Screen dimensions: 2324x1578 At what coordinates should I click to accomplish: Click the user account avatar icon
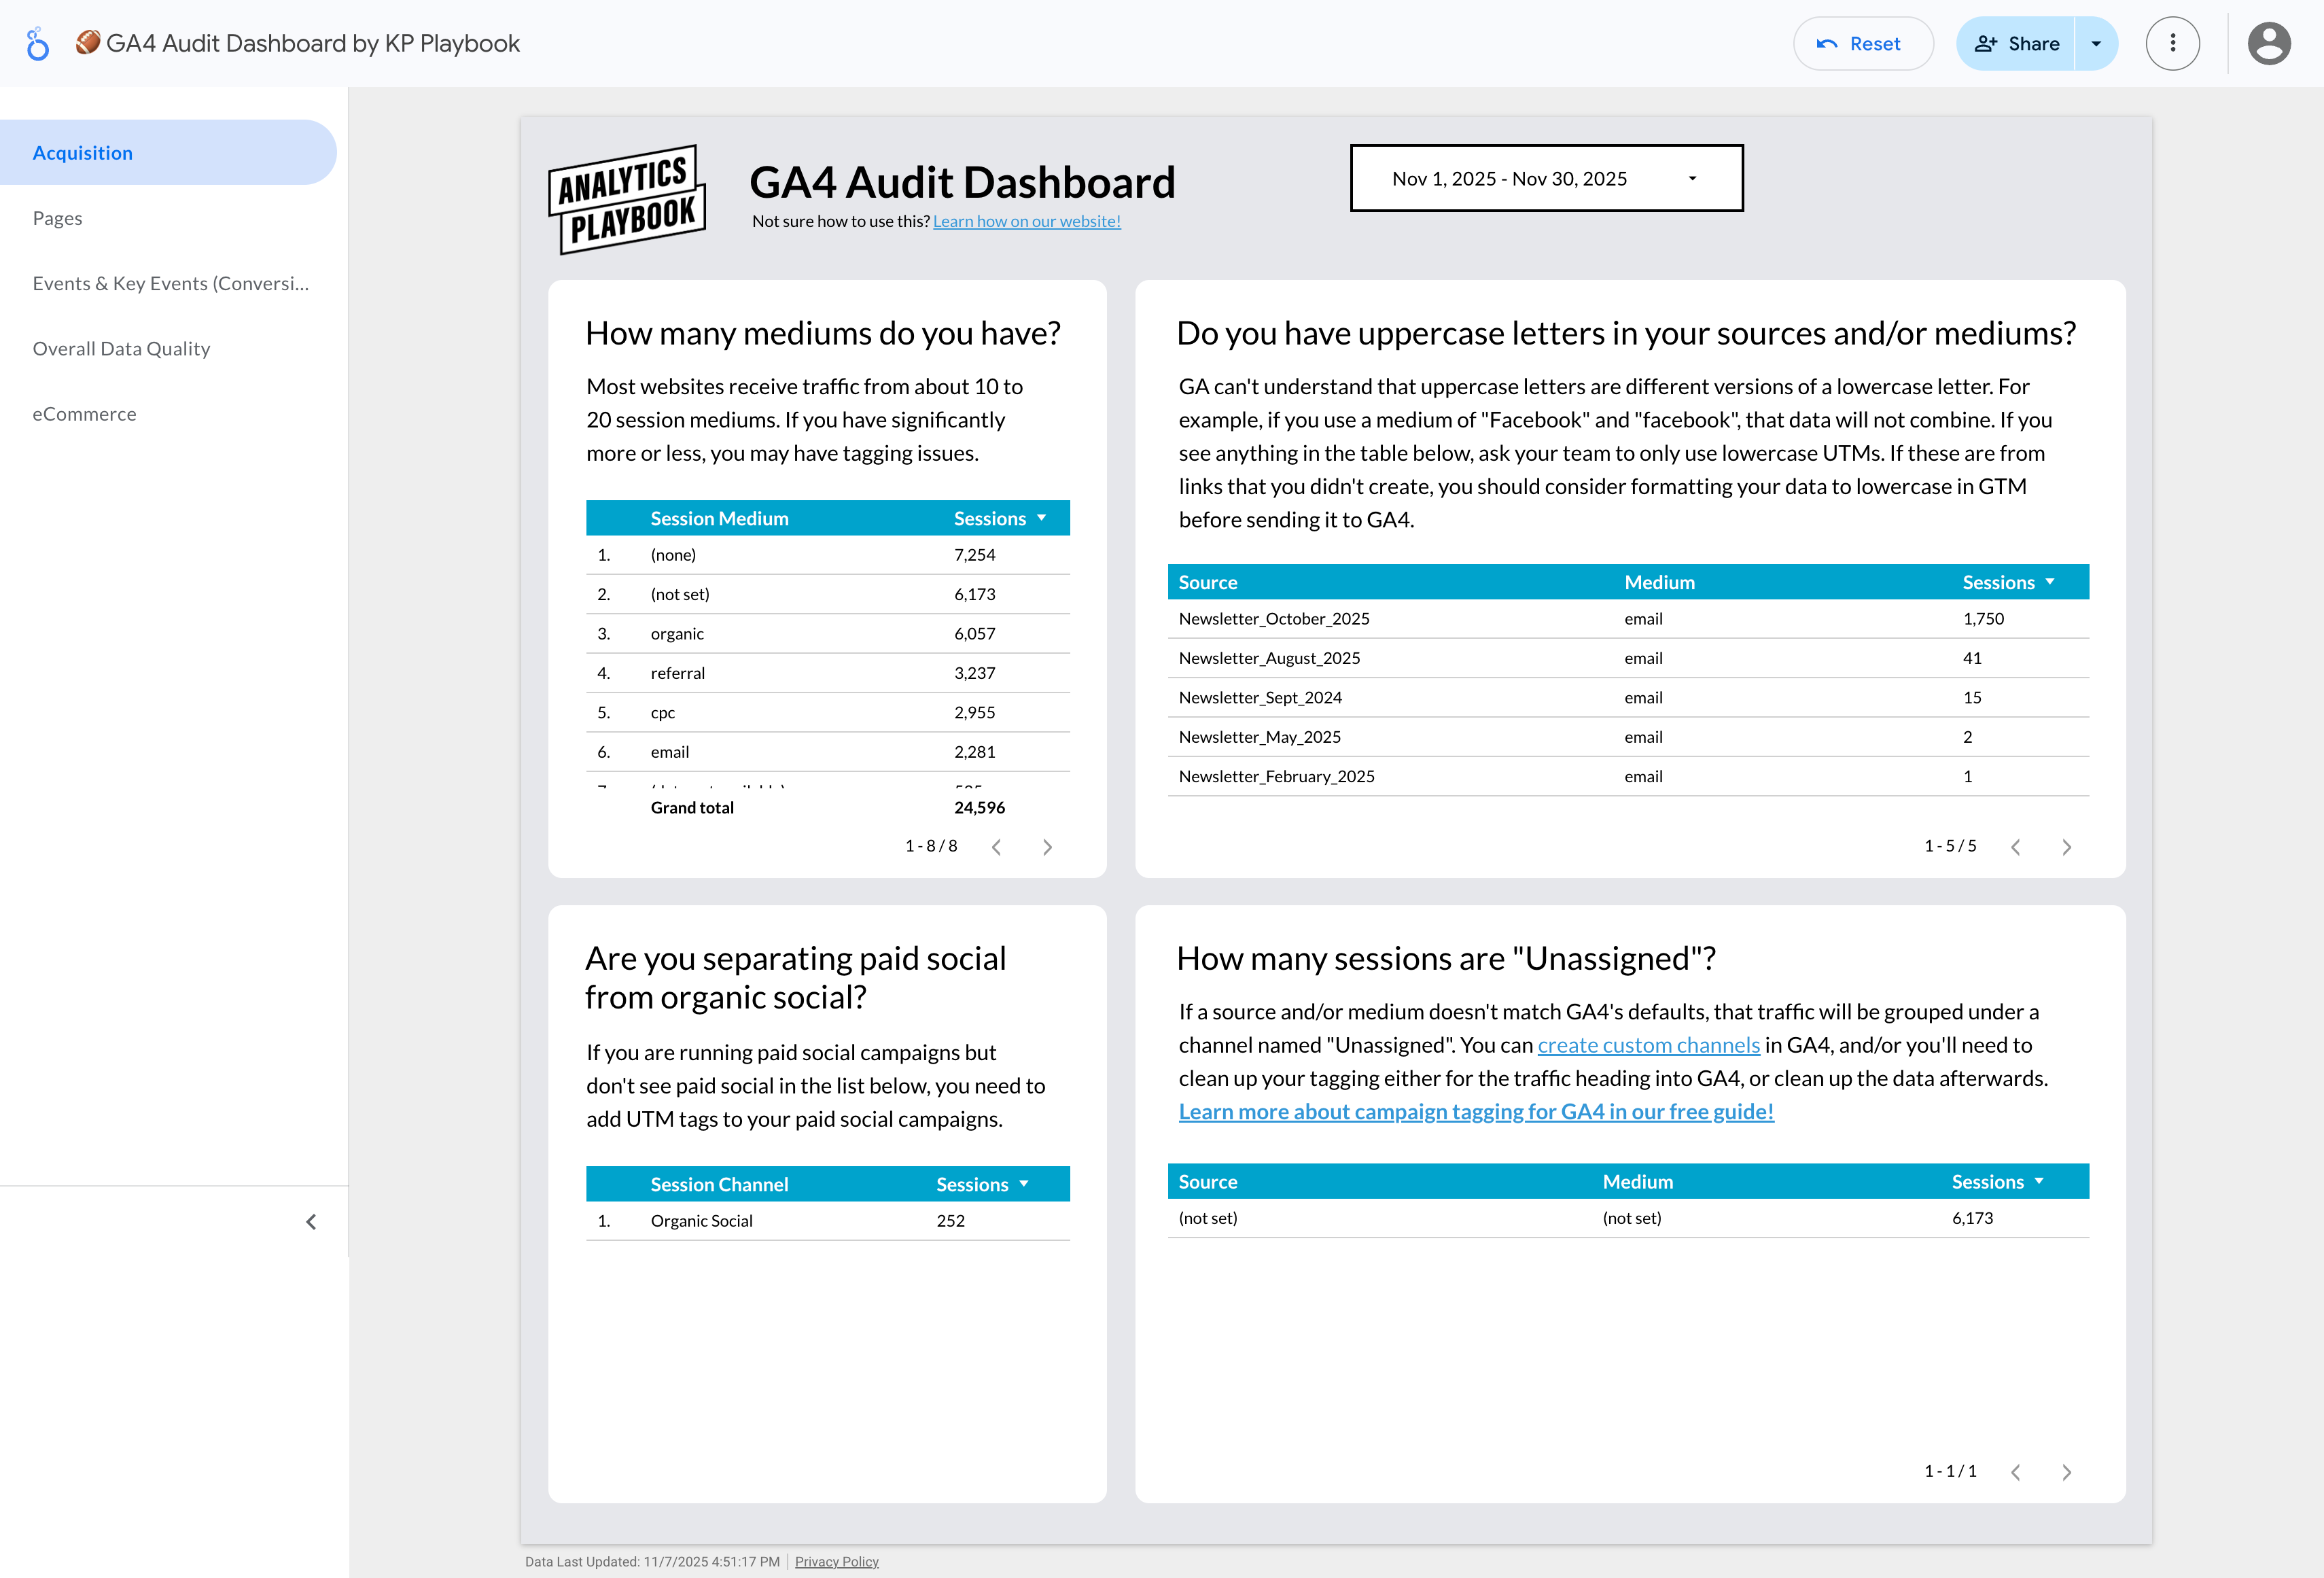(x=2268, y=44)
